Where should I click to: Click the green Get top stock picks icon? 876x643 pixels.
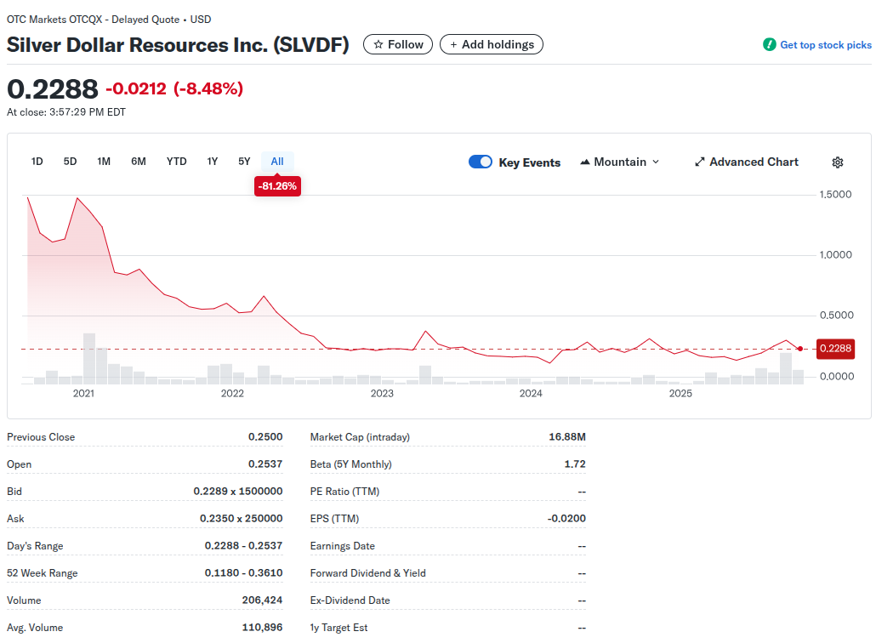pos(769,45)
